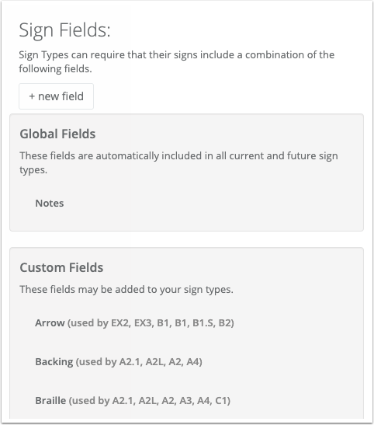
Task: Click the '+ new field' button
Action: pos(56,96)
